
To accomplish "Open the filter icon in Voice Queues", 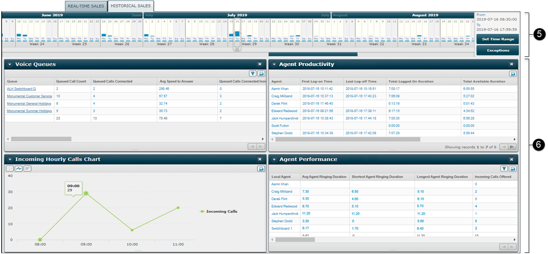I will tap(252, 73).
